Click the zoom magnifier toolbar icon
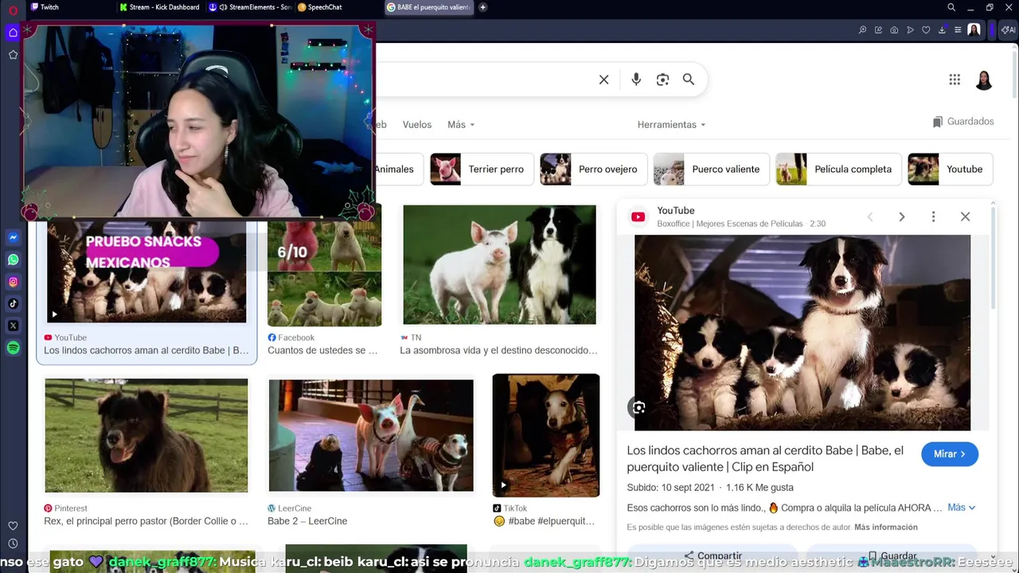The image size is (1019, 573). [x=862, y=30]
